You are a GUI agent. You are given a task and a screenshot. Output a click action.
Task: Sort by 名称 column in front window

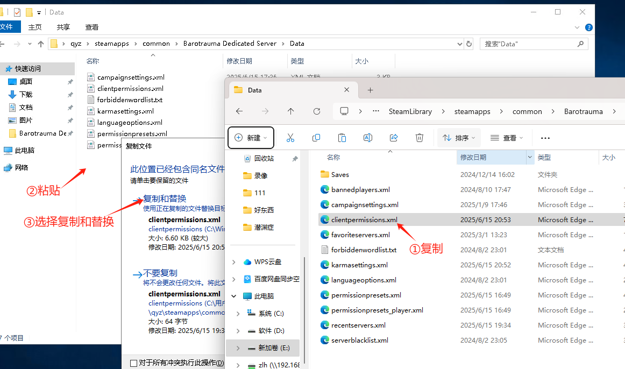click(333, 158)
